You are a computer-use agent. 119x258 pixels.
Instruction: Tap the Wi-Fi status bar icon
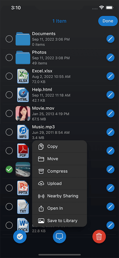coord(102,8)
